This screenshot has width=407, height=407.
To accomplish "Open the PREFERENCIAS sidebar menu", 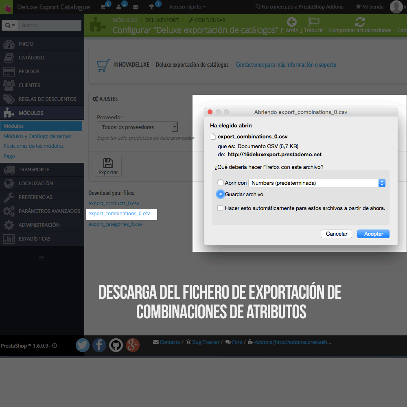I will click(42, 197).
